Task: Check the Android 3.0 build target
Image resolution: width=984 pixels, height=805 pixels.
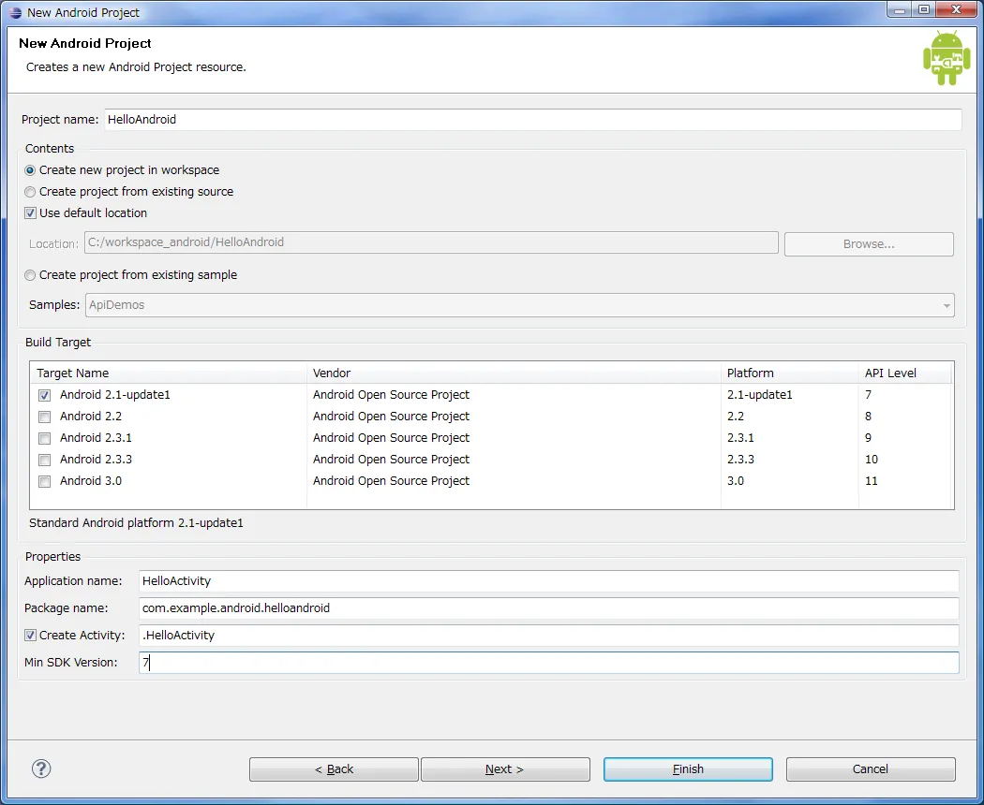Action: click(45, 481)
